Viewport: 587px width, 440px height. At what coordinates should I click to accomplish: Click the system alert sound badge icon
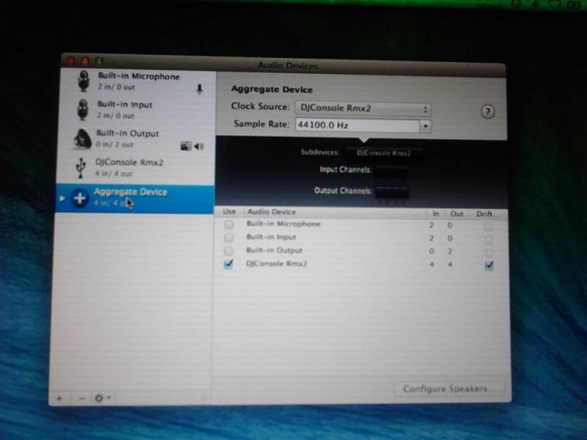(186, 146)
